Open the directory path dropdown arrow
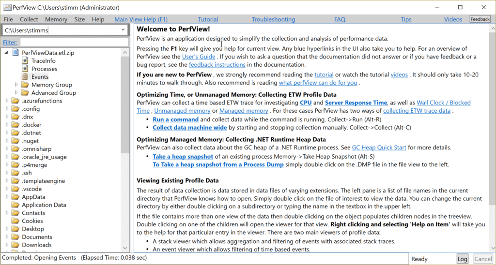 [123, 30]
